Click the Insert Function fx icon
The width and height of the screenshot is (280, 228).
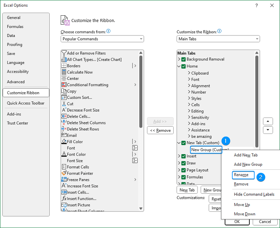(64, 199)
